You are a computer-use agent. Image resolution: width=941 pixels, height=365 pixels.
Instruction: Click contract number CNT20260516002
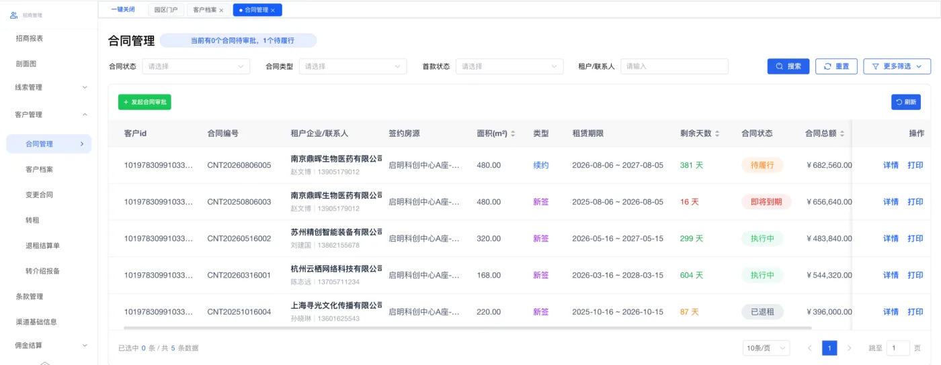(x=239, y=239)
